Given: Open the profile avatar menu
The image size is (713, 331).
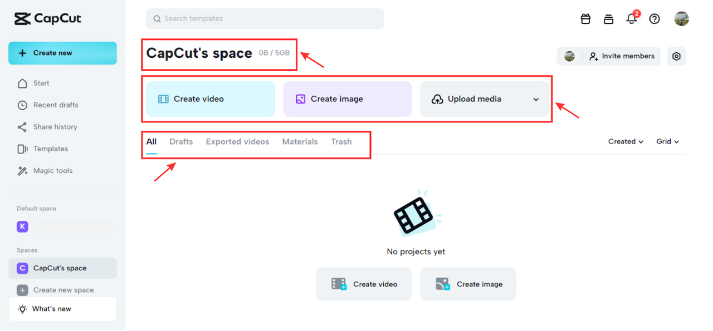Looking at the screenshot, I should [x=681, y=18].
